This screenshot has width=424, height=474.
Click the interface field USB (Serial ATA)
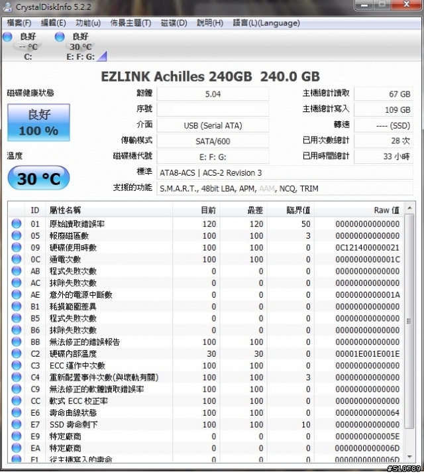point(213,125)
